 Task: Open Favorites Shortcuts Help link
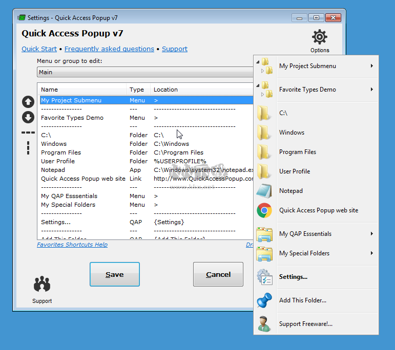(72, 245)
